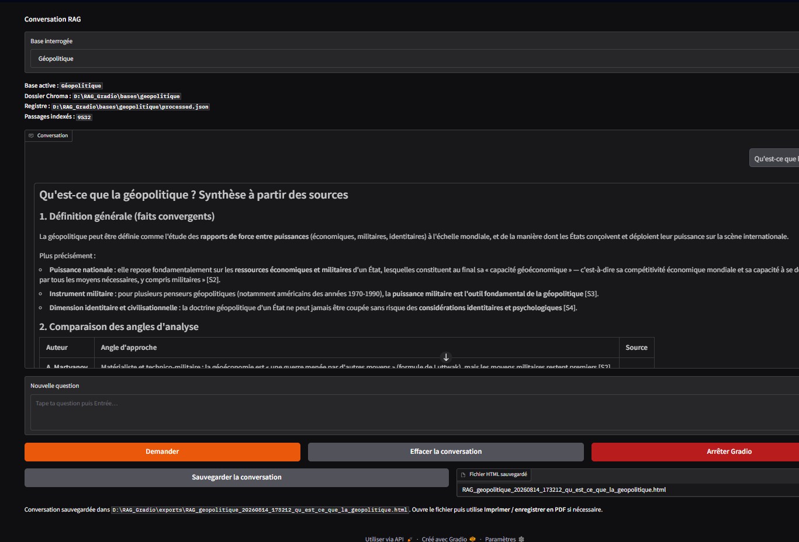Download the saved RAG_geopolitique HTML file
The image size is (799, 542).
click(x=564, y=490)
